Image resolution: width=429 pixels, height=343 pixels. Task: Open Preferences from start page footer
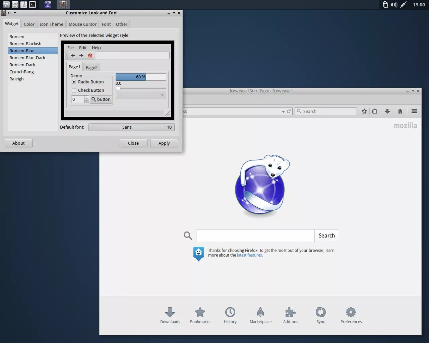pos(351,316)
